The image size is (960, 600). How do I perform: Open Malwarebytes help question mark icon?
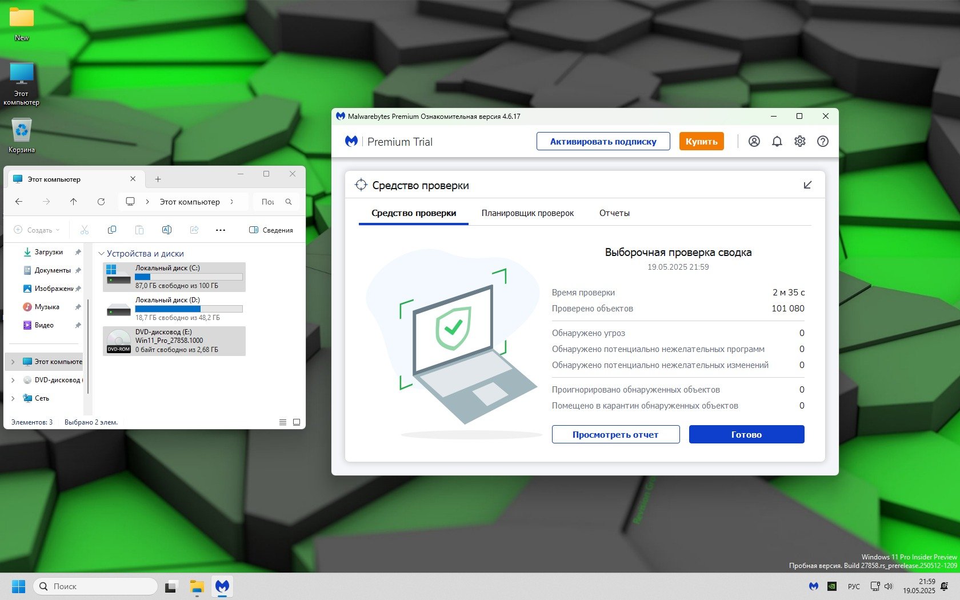click(x=823, y=141)
